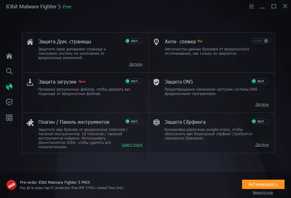Open Детали link for Защита Сёрфинга
This screenshot has width=291, height=198.
tap(262, 145)
